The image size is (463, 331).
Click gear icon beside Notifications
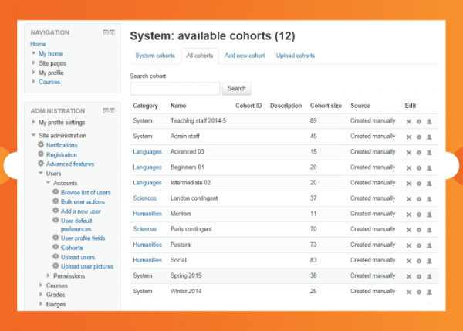pyautogui.click(x=41, y=145)
